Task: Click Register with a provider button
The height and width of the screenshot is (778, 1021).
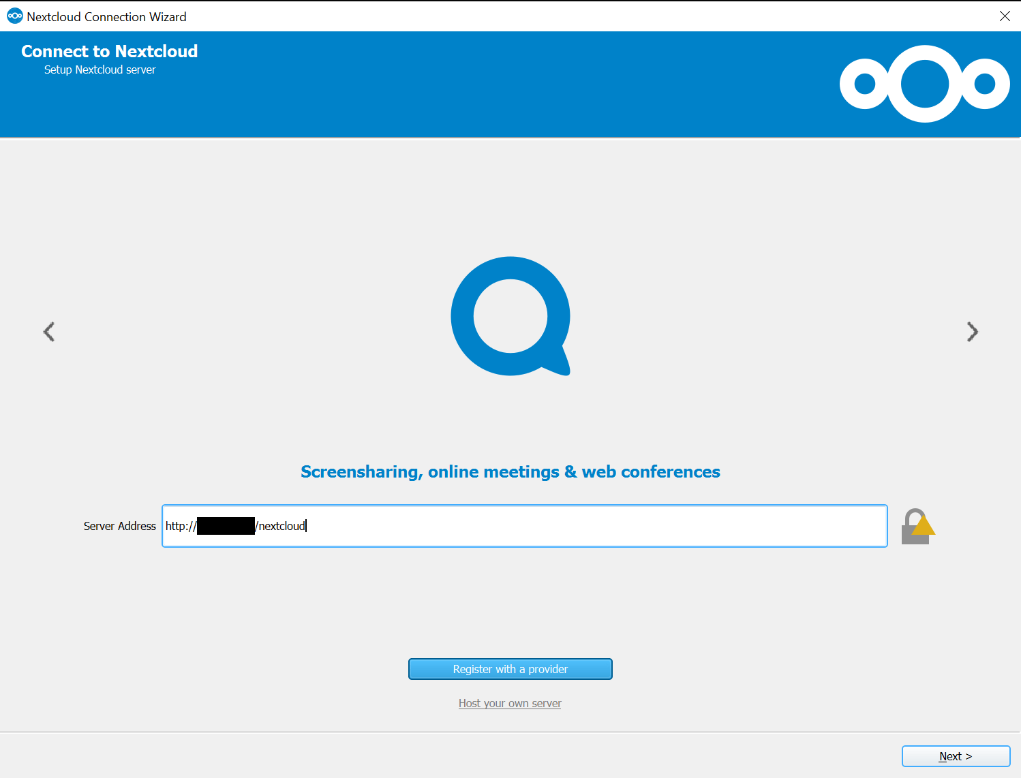Action: click(x=510, y=669)
